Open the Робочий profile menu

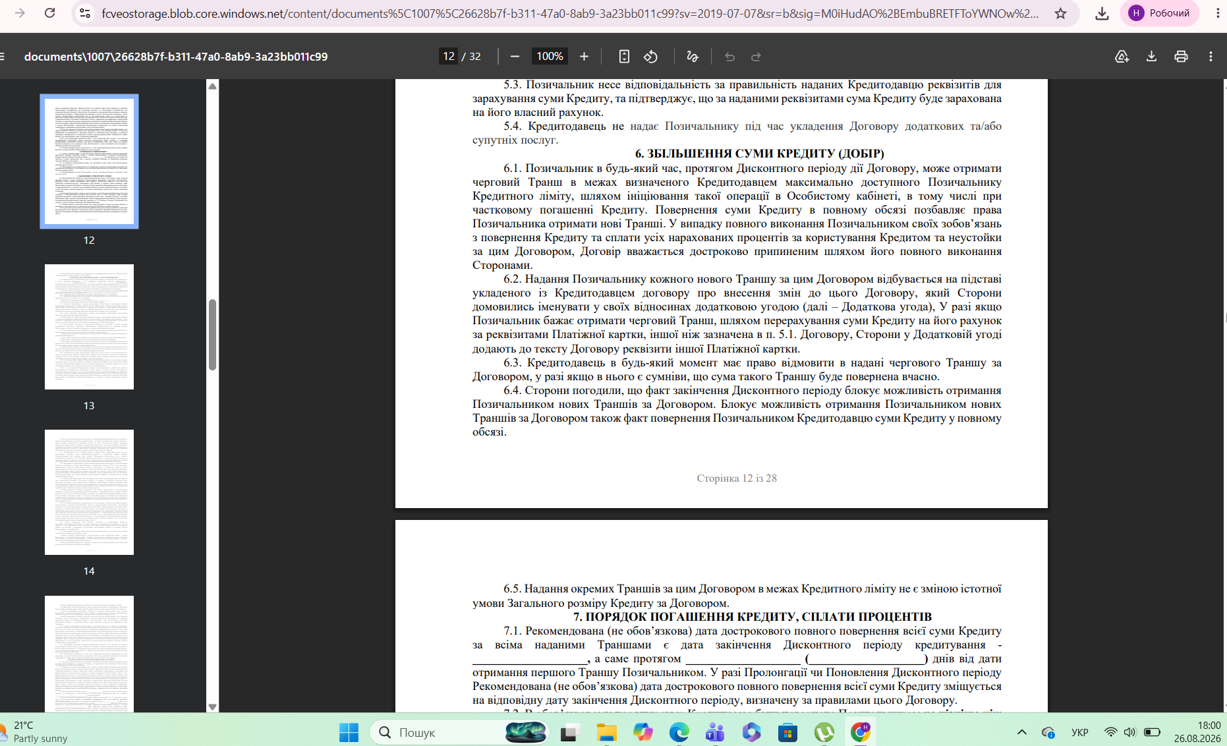[x=1160, y=13]
